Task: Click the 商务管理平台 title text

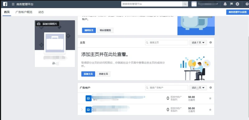Action: tap(25, 4)
